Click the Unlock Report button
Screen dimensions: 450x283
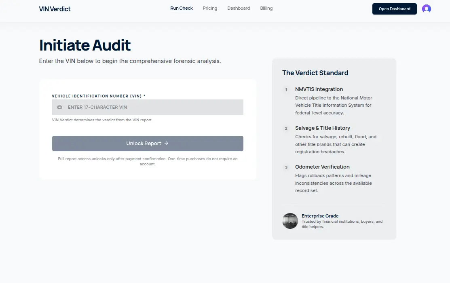pyautogui.click(x=148, y=144)
